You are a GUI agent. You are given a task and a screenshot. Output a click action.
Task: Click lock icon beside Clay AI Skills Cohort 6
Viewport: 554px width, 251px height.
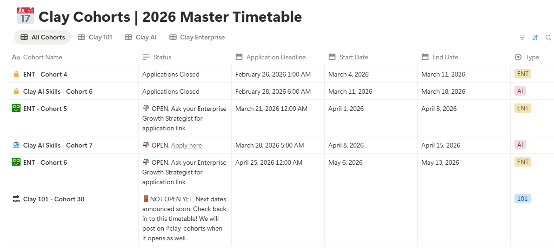tap(16, 91)
